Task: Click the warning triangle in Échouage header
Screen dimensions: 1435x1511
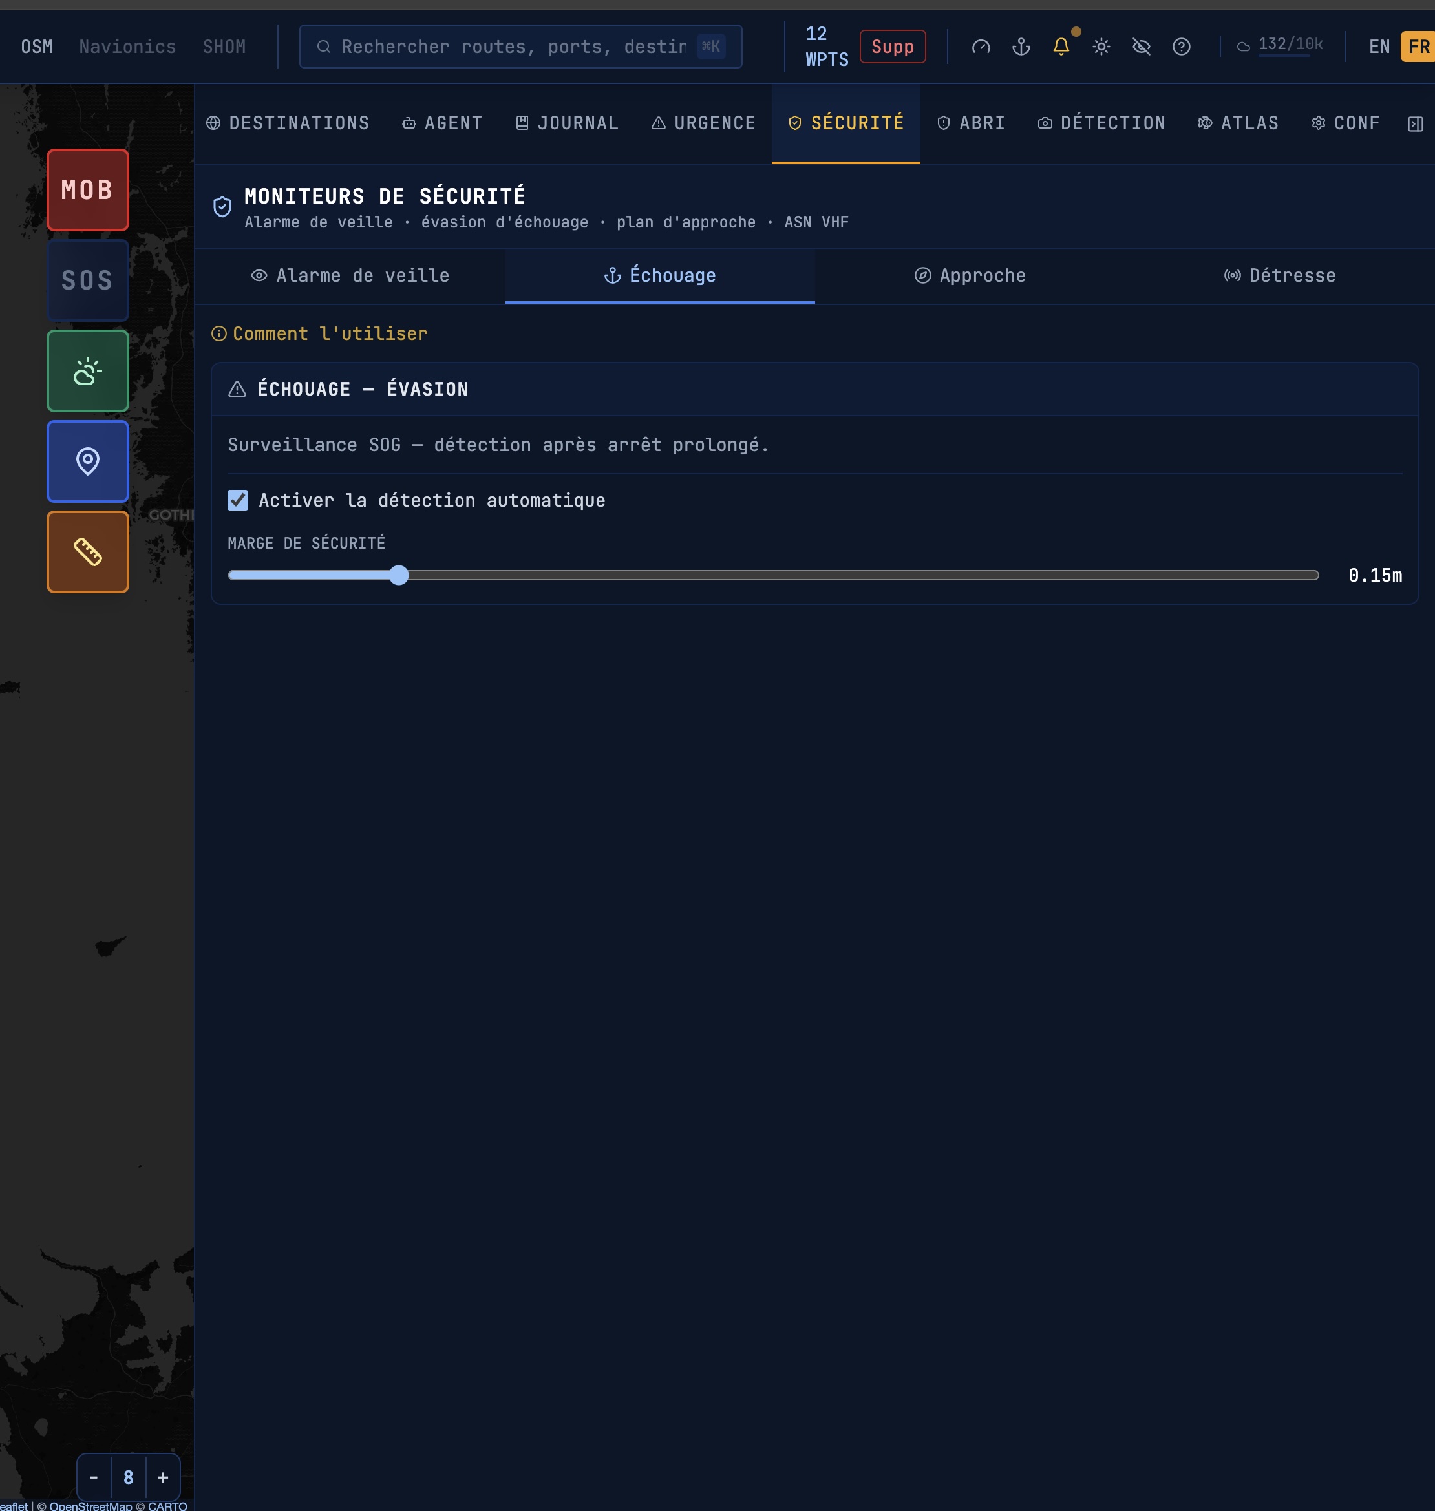Action: [x=237, y=389]
